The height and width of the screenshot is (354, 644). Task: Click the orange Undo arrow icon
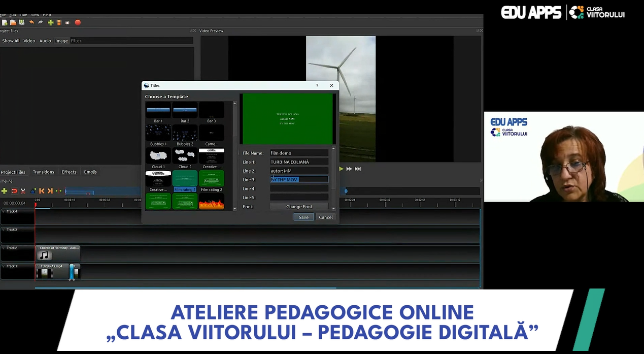(31, 22)
